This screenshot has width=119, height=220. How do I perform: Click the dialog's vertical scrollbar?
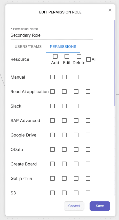pos(115,63)
